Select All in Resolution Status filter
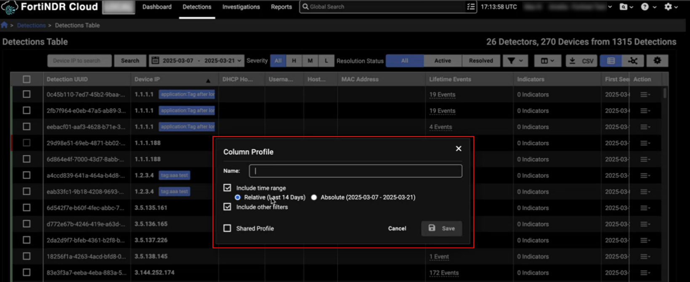690x282 pixels. pos(405,61)
